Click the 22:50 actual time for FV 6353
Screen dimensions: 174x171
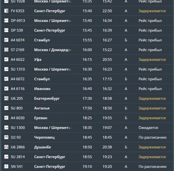[107, 11]
